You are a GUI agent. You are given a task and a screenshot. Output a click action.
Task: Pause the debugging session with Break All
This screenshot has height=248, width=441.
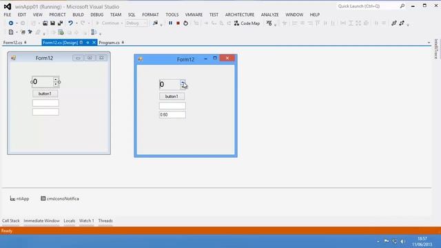point(170,23)
